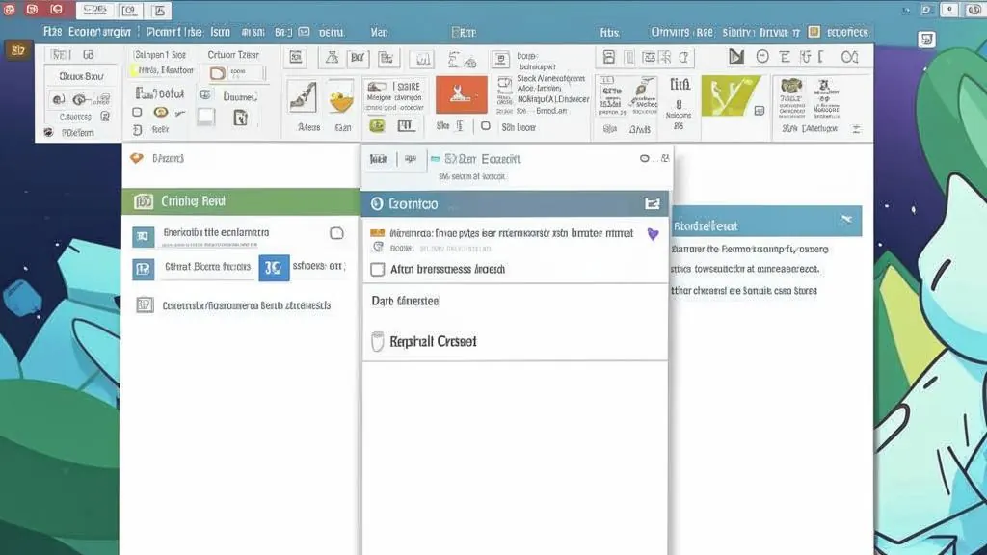The height and width of the screenshot is (555, 987).
Task: Click the first framed icon in the ribbon's top row
Action: pos(295,57)
